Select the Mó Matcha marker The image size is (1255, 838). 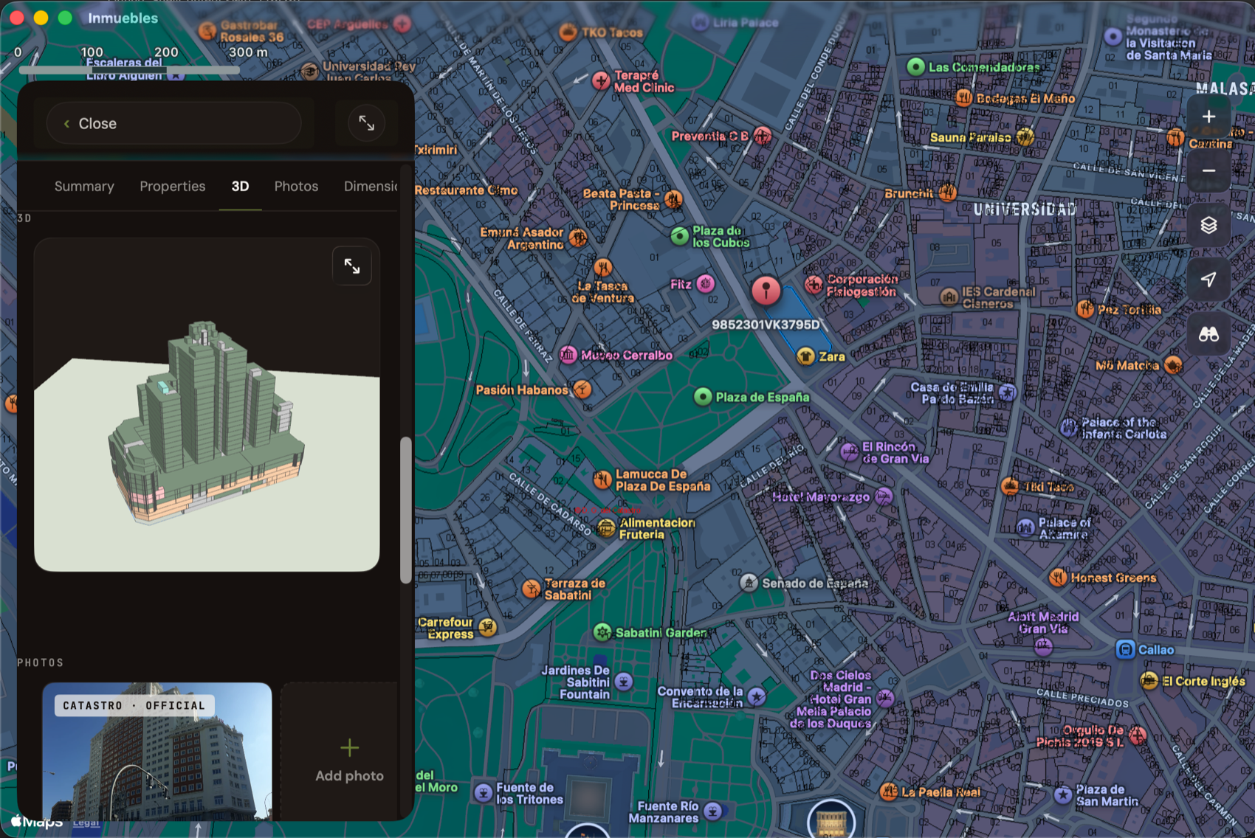pos(1173,364)
